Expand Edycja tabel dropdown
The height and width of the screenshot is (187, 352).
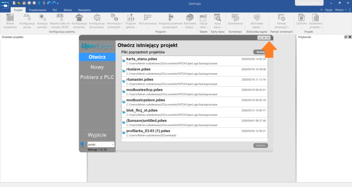point(207,27)
